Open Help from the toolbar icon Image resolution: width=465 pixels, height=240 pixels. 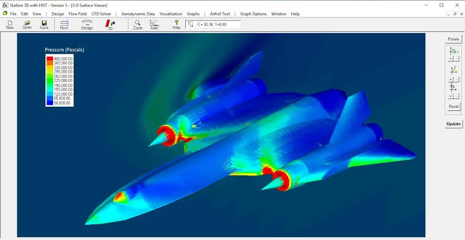(x=177, y=25)
